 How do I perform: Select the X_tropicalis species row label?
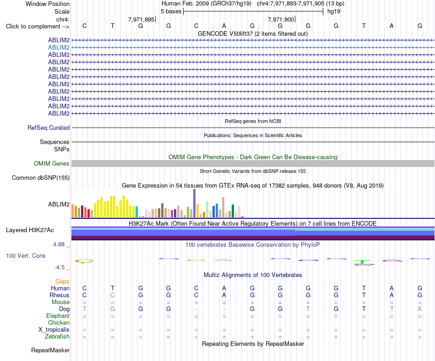54,330
